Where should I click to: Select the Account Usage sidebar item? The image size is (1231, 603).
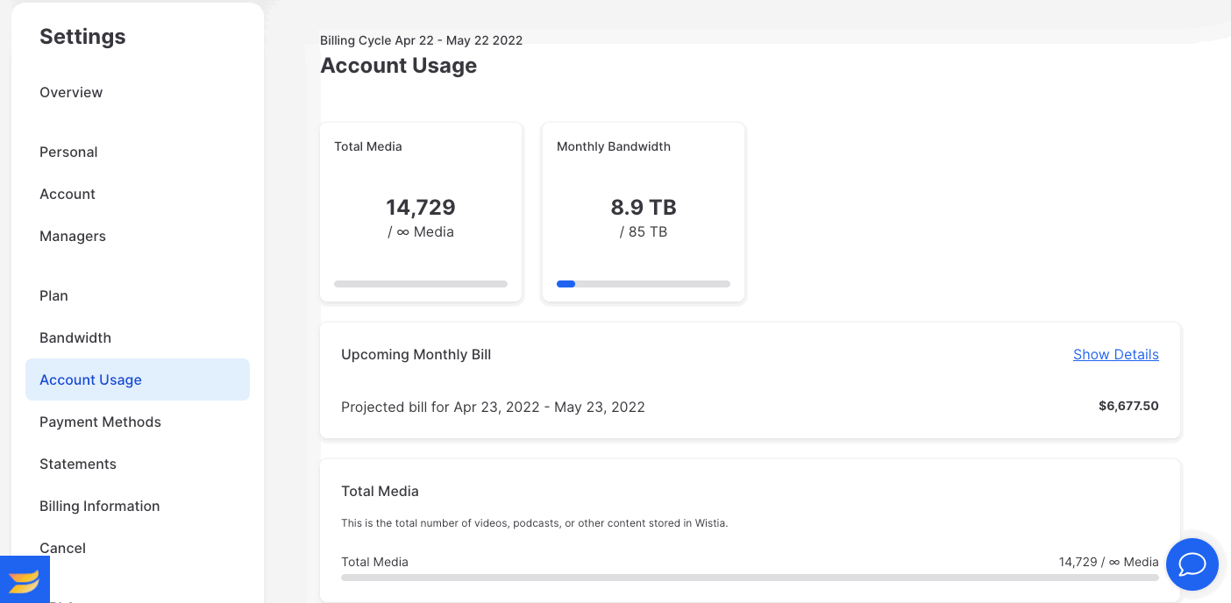[138, 380]
